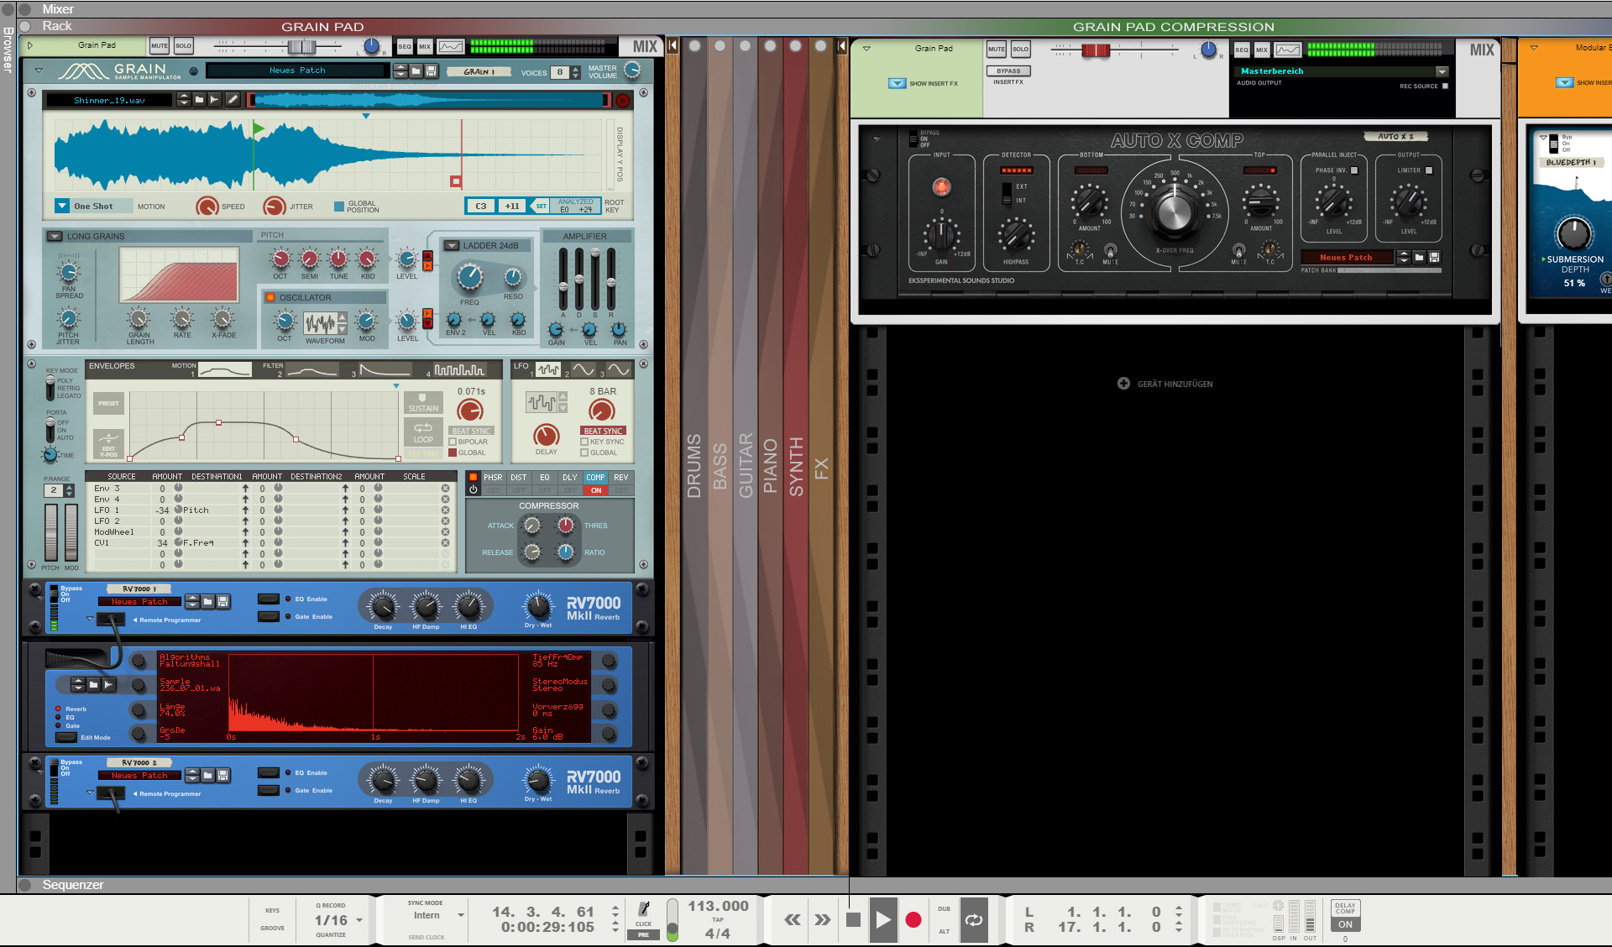
Task: Toggle Delay Comp ON button
Action: click(1345, 924)
